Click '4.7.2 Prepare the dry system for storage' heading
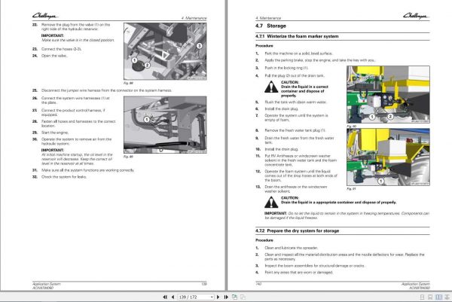This screenshot has width=452, height=302. [x=298, y=230]
